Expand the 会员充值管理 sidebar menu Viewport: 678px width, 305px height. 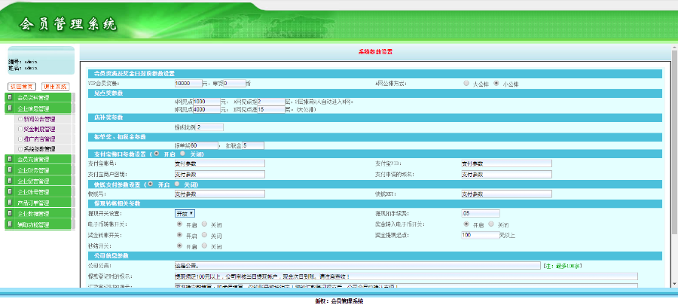click(x=38, y=160)
